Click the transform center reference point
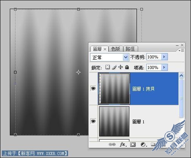The width and height of the screenshot is (191, 158). point(78,72)
